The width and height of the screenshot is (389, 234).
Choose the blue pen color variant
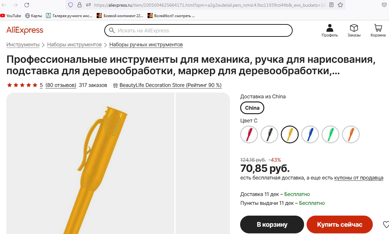pos(310,134)
